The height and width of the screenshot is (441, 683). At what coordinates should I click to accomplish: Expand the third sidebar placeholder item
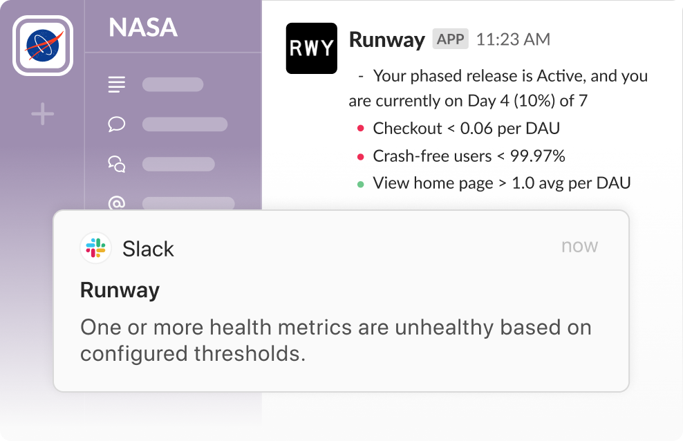pyautogui.click(x=178, y=165)
